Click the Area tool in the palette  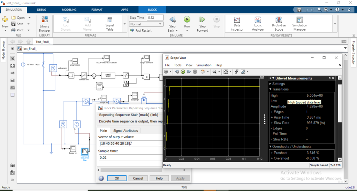(13, 95)
